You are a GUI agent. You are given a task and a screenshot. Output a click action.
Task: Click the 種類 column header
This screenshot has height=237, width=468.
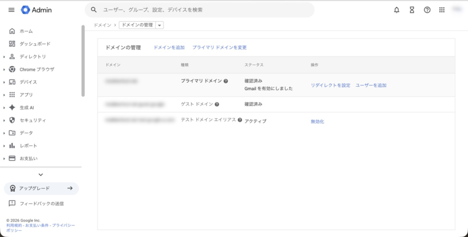[185, 65]
